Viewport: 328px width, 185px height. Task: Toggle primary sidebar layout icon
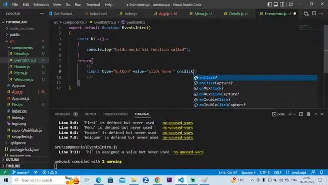270,4
